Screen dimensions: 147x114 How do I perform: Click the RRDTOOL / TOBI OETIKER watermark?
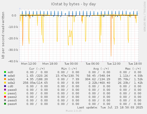click(145, 16)
